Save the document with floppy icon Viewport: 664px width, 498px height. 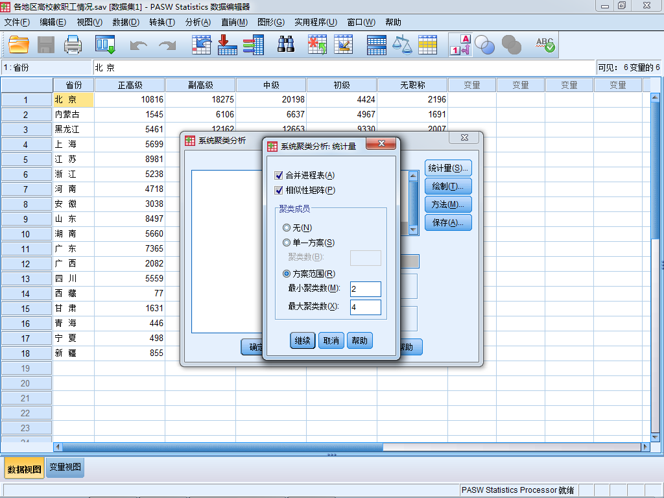46,45
